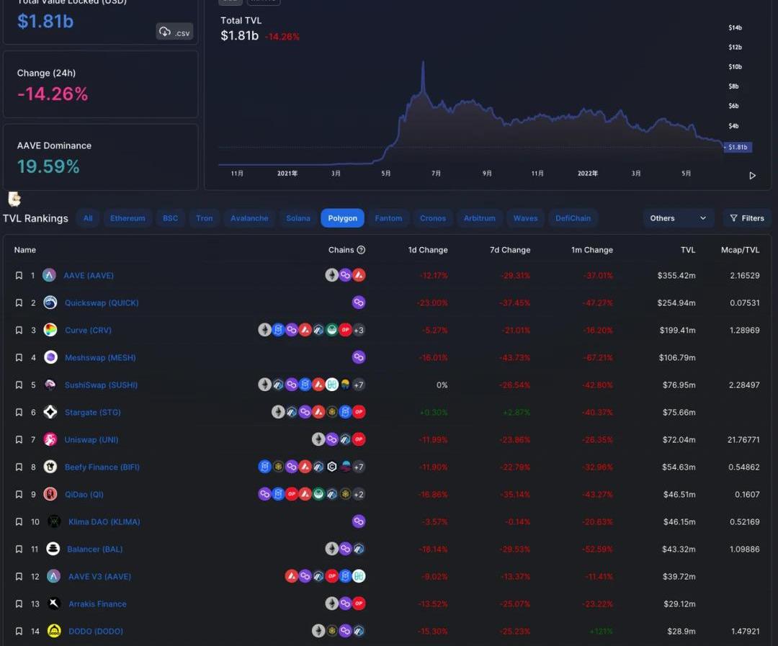The height and width of the screenshot is (646, 778).
Task: Download TVL data as .csv
Action: [174, 32]
